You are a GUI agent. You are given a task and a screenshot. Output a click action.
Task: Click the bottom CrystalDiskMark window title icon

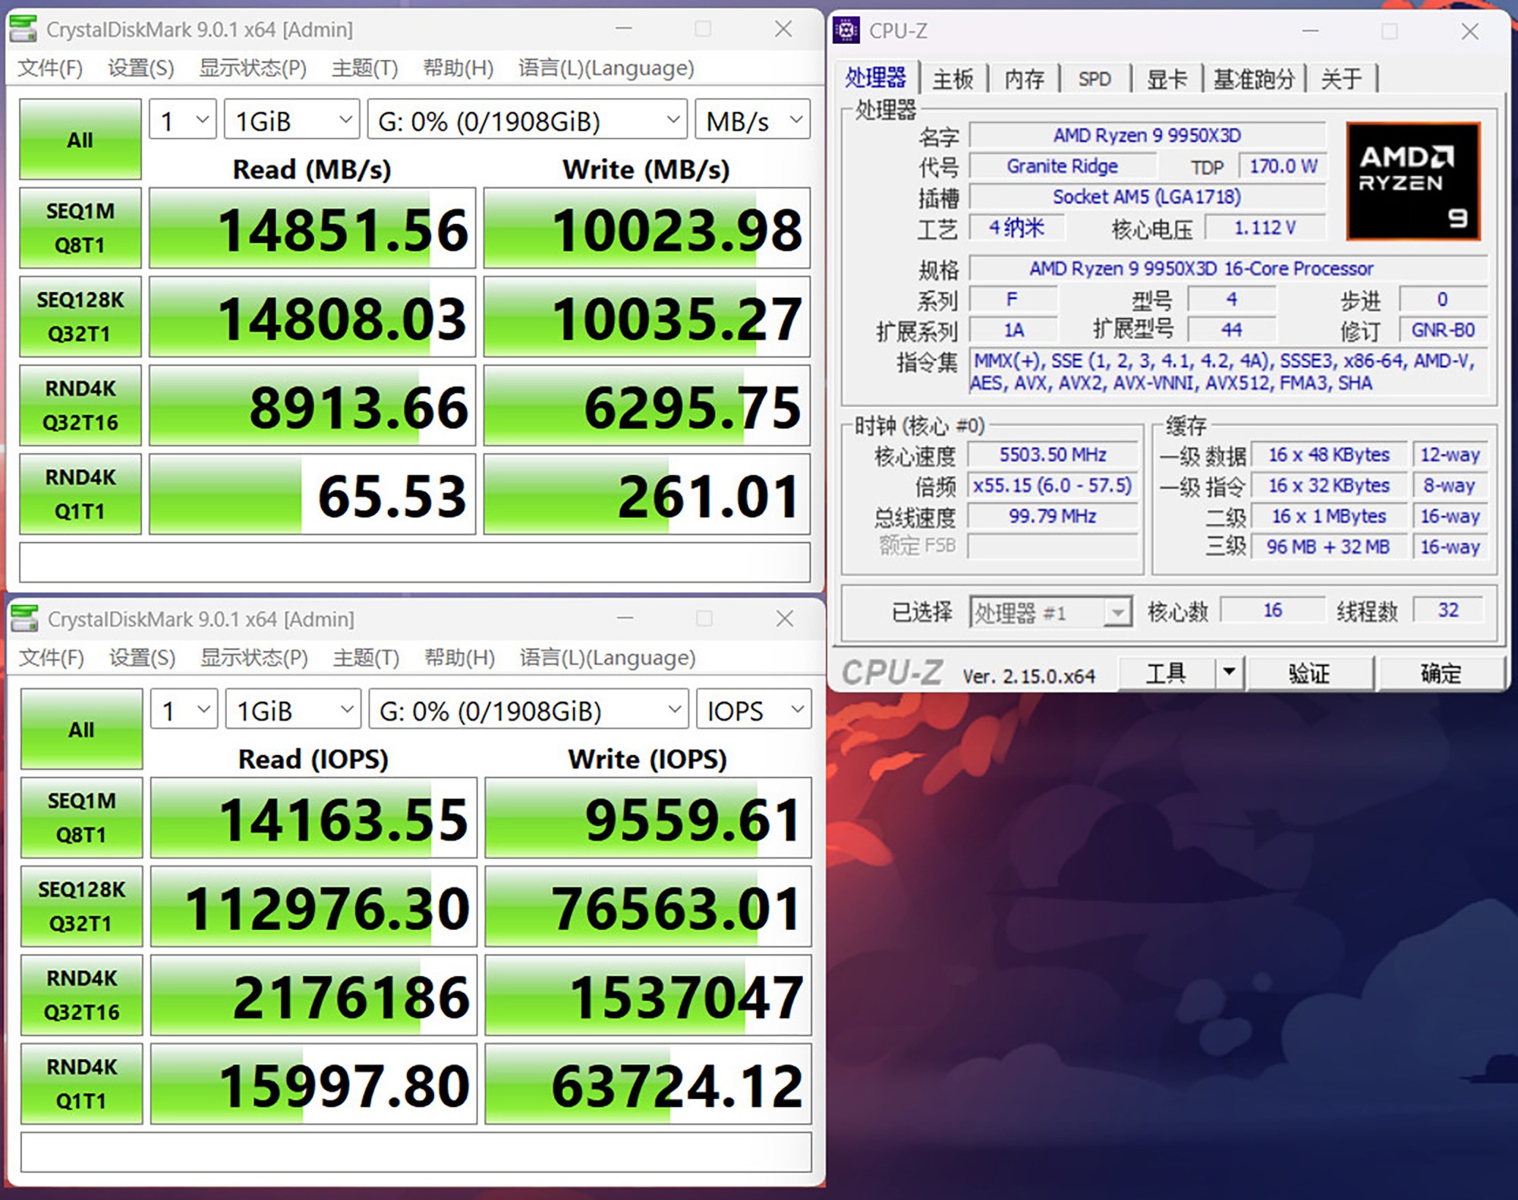coord(25,619)
